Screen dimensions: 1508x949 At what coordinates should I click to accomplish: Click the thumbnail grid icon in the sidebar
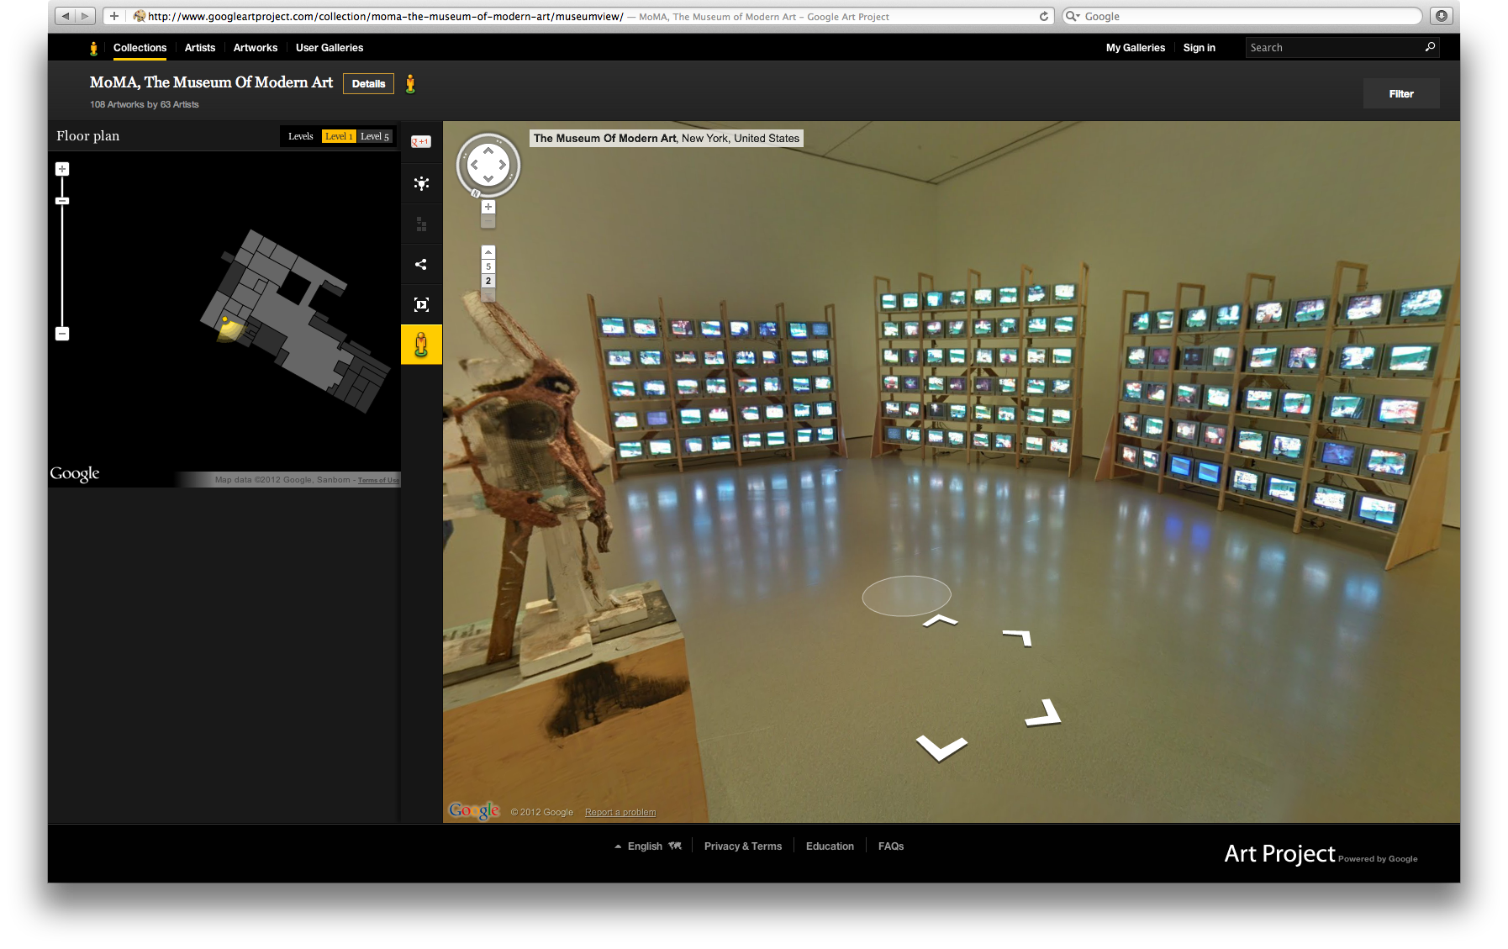tap(421, 223)
